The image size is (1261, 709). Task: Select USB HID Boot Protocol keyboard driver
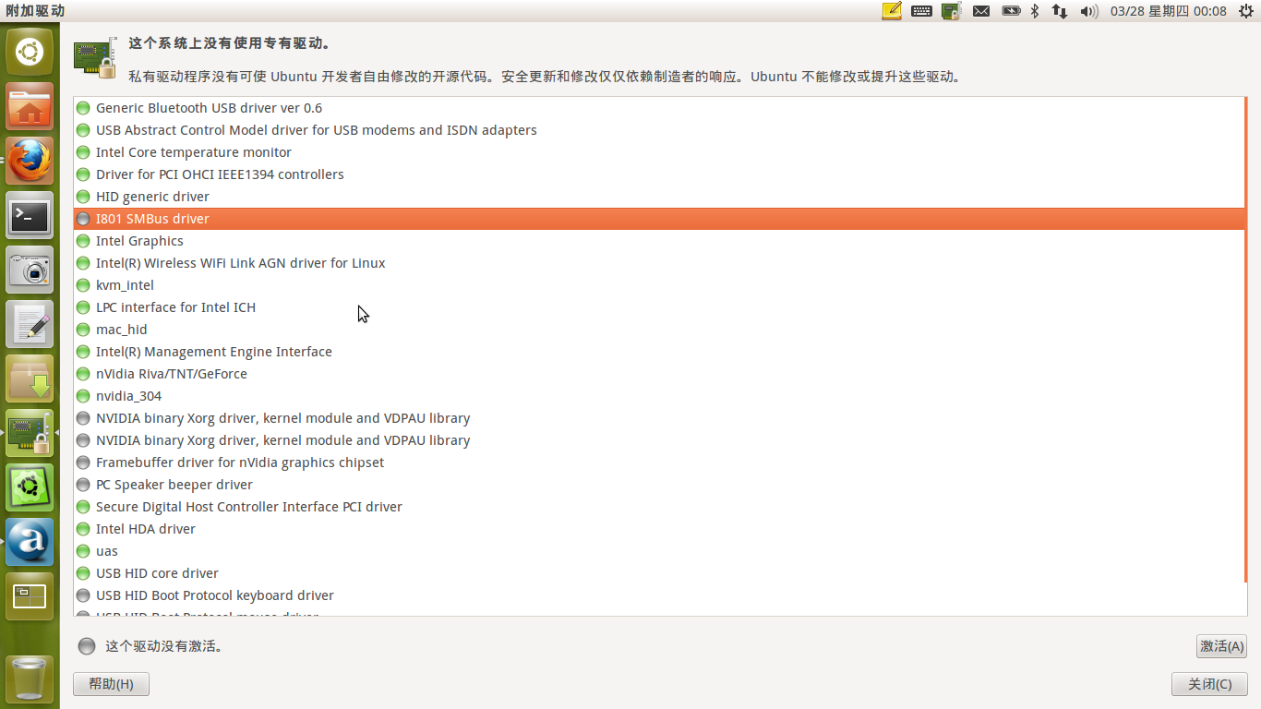point(659,595)
